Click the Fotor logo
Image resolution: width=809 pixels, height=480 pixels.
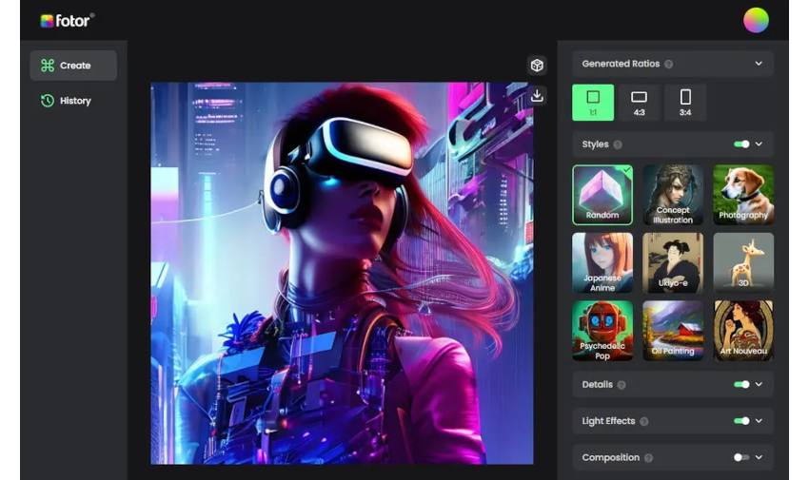click(x=67, y=20)
